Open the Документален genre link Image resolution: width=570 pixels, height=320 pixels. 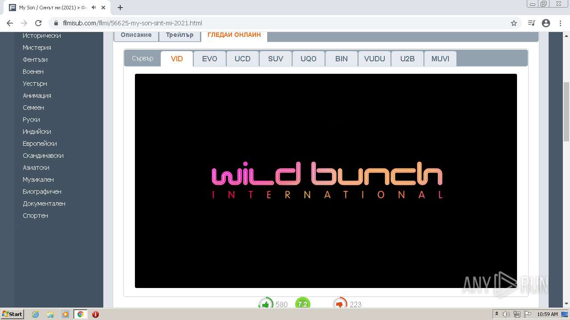44,204
